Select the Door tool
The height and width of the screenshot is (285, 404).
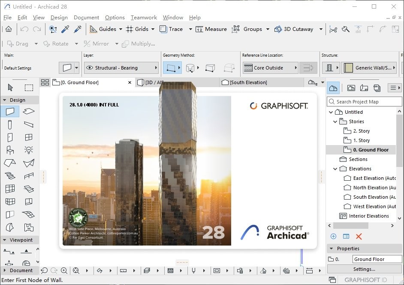pyautogui.click(x=10, y=136)
